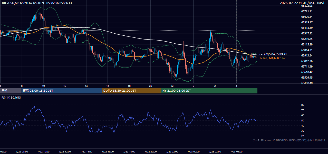Image resolution: width=328 pixels, height=154 pixels.
Task: Click hour label 18 under price chart
Action: 129,86
